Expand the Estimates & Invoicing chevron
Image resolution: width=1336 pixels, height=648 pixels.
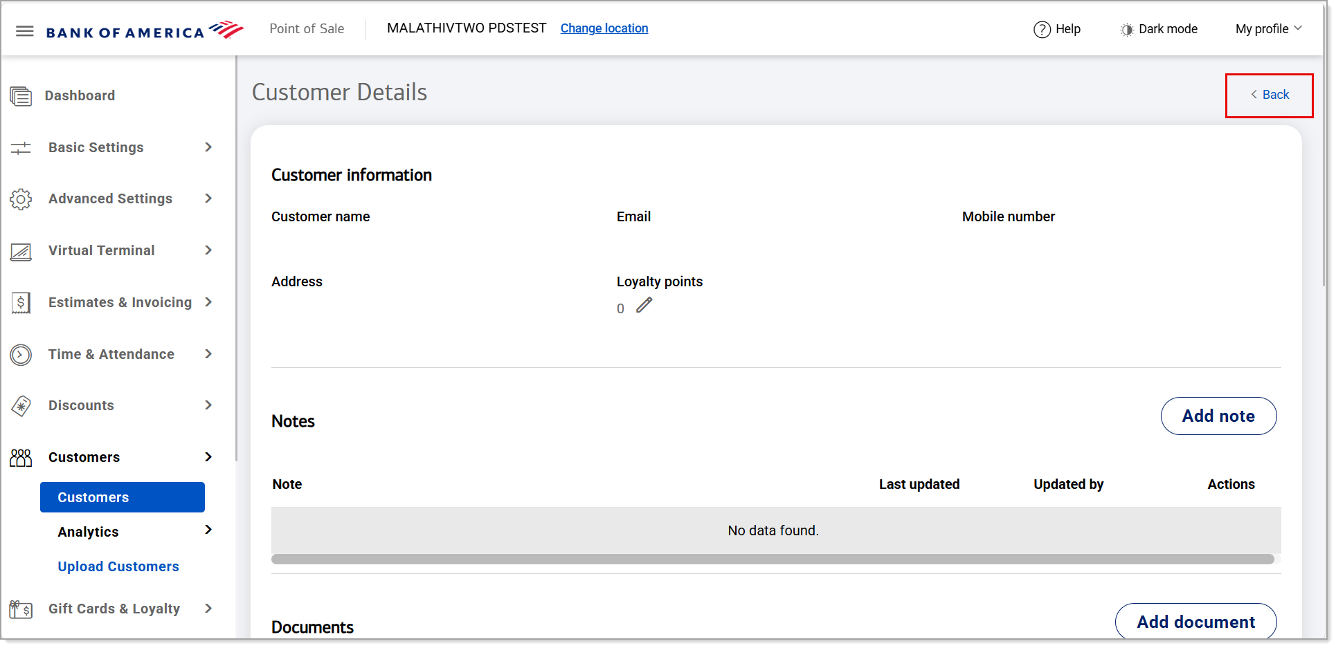[208, 302]
